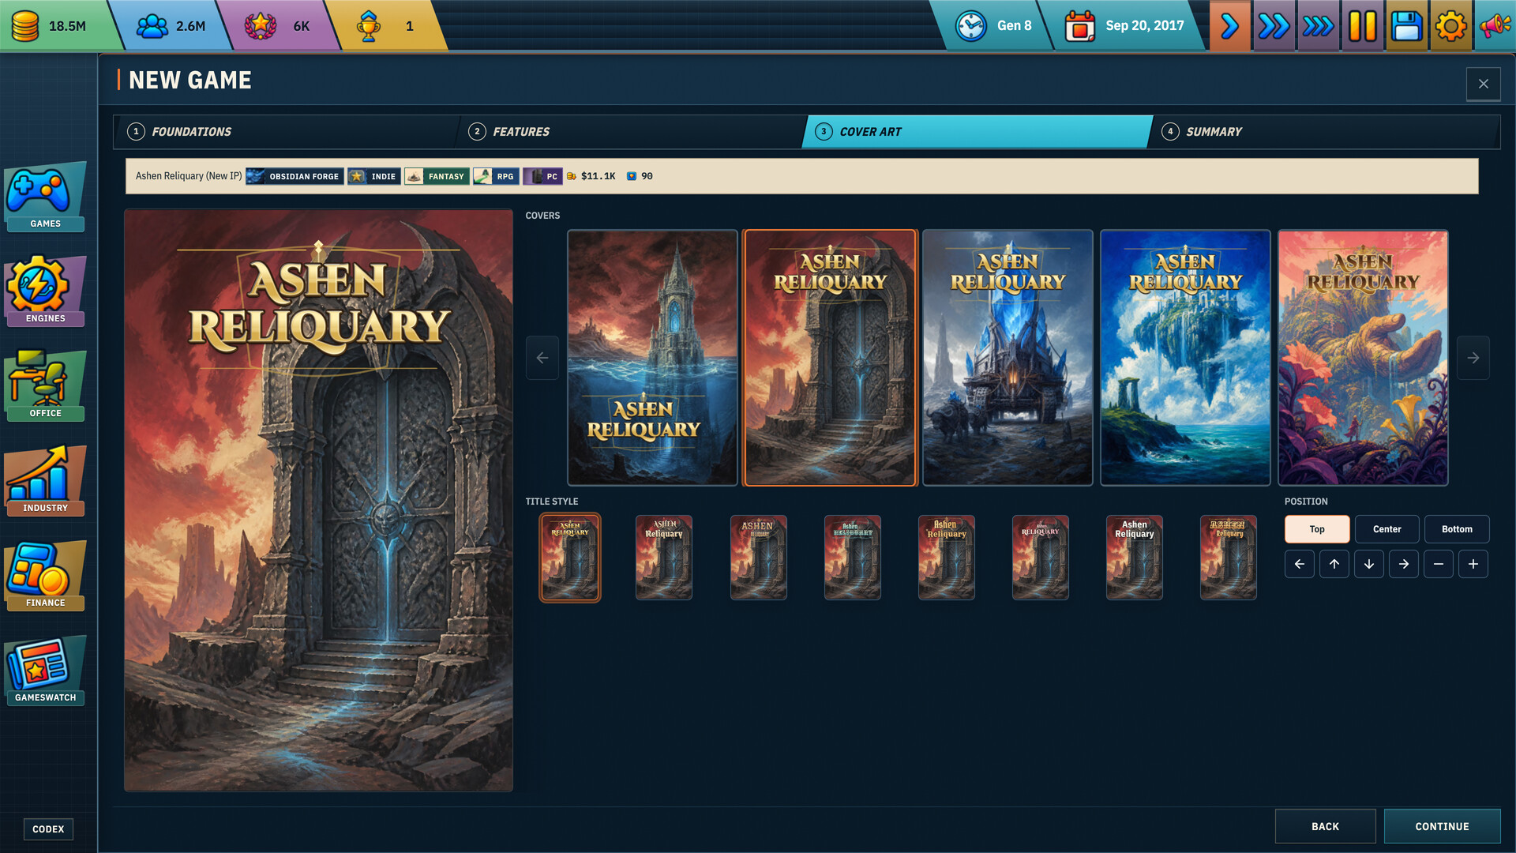Viewport: 1516px width, 853px height.
Task: Choose the floating island cover
Action: pos(1185,358)
